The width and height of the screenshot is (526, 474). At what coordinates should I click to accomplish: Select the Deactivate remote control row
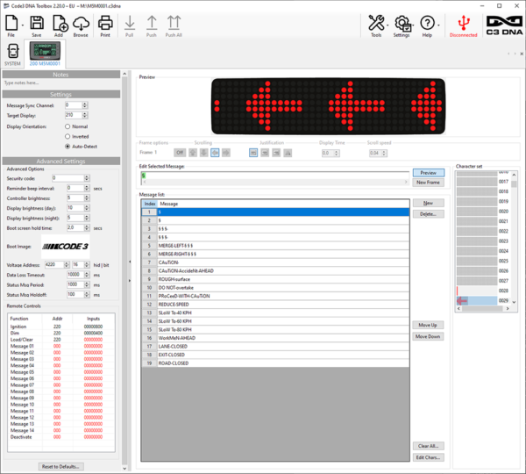tap(61, 437)
